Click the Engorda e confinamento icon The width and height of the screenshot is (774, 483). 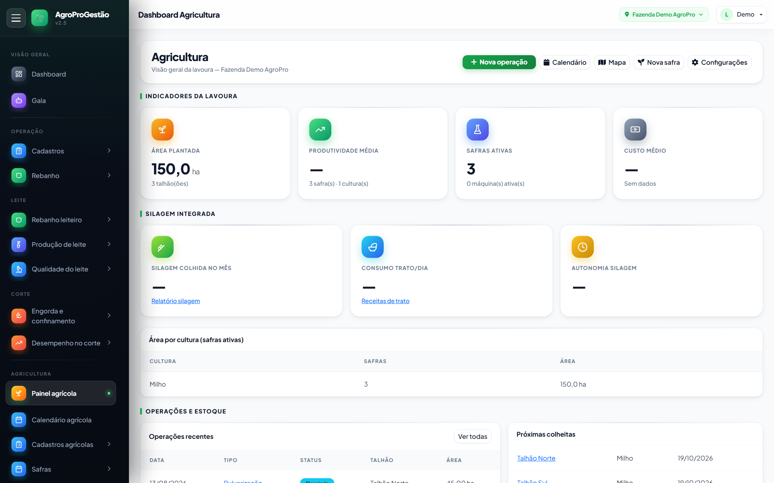pos(19,316)
